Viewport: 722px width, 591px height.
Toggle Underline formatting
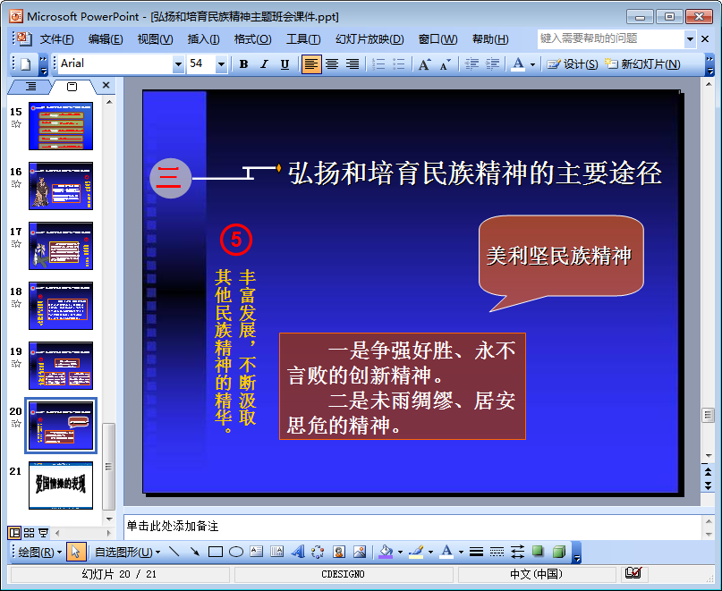click(285, 64)
